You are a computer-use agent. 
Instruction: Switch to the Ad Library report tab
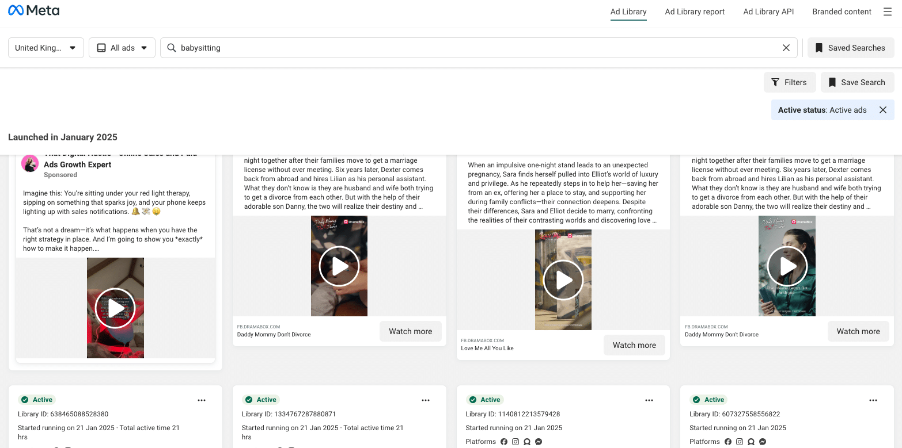[695, 12]
